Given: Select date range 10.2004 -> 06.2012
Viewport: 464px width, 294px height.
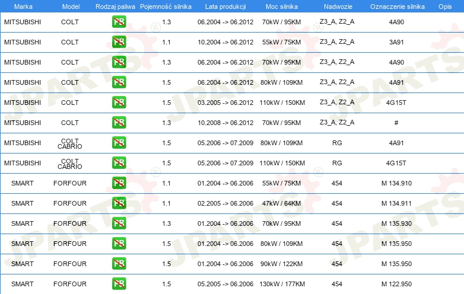Looking at the screenshot, I should click(x=225, y=42).
